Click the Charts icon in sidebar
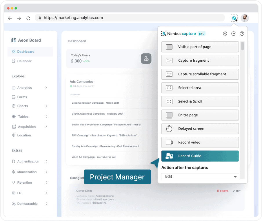The image size is (262, 221). point(14,106)
